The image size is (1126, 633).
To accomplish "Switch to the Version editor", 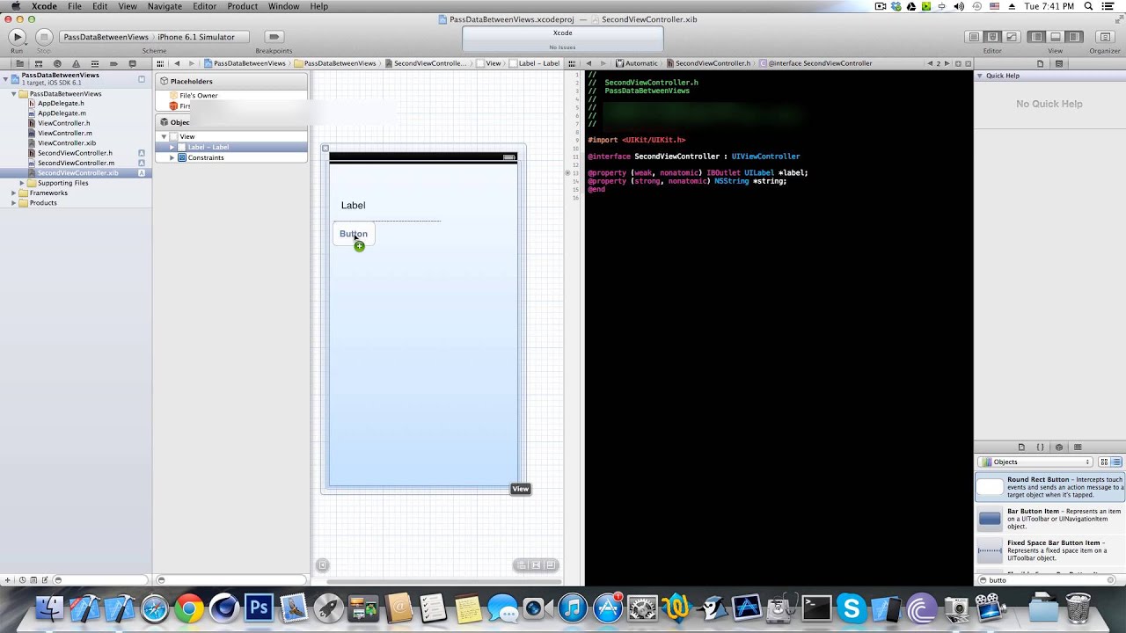I will tap(1011, 37).
